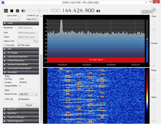Stop the radio with the square button

12,11
